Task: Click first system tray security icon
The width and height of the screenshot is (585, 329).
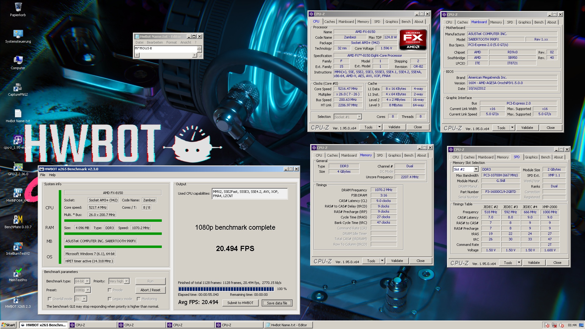Action: click(547, 325)
